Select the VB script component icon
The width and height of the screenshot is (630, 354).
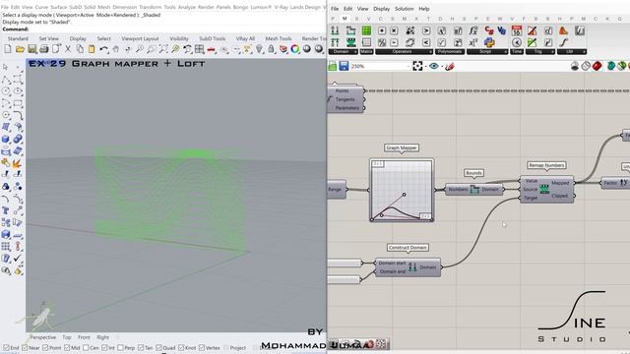click(x=501, y=30)
